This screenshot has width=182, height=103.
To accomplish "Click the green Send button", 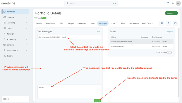I will point(98,101).
